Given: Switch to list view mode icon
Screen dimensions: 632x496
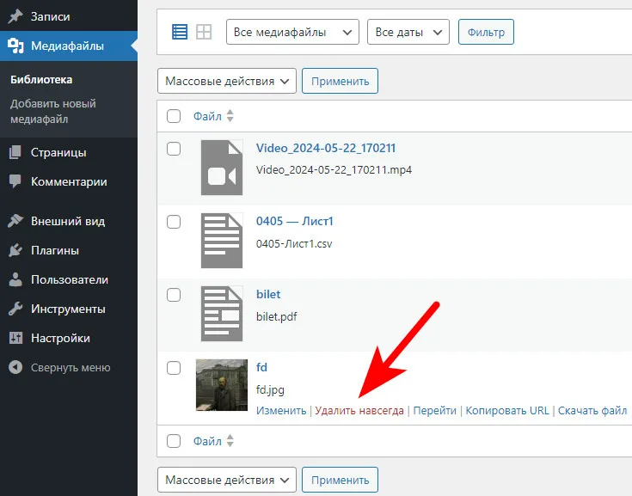Looking at the screenshot, I should (180, 32).
